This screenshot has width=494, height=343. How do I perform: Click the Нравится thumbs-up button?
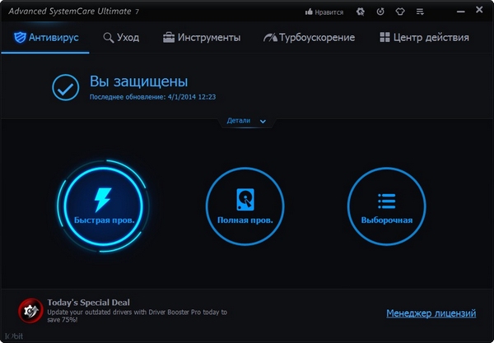tap(325, 12)
